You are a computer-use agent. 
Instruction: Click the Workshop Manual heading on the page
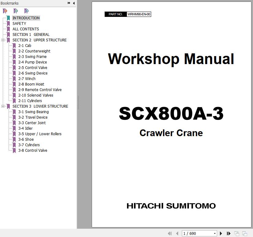(x=171, y=59)
